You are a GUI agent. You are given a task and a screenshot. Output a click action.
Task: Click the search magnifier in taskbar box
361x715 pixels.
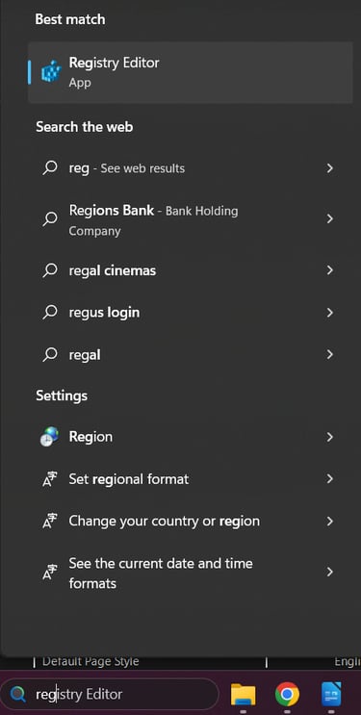(18, 695)
